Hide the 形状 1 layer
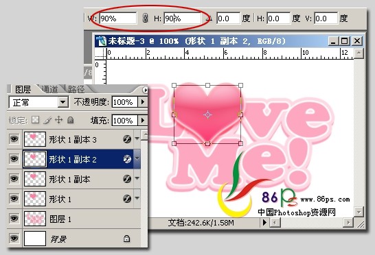The width and height of the screenshot is (375, 255). [14, 198]
